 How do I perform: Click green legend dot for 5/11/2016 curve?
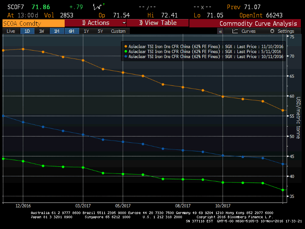click(x=126, y=51)
